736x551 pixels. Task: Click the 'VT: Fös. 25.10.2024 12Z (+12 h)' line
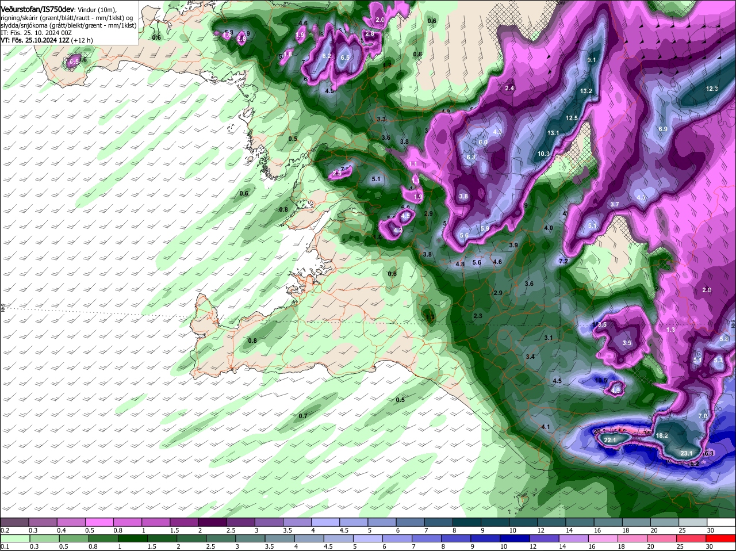[x=47, y=40]
